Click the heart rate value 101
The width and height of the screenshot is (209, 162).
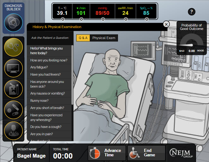(81, 13)
